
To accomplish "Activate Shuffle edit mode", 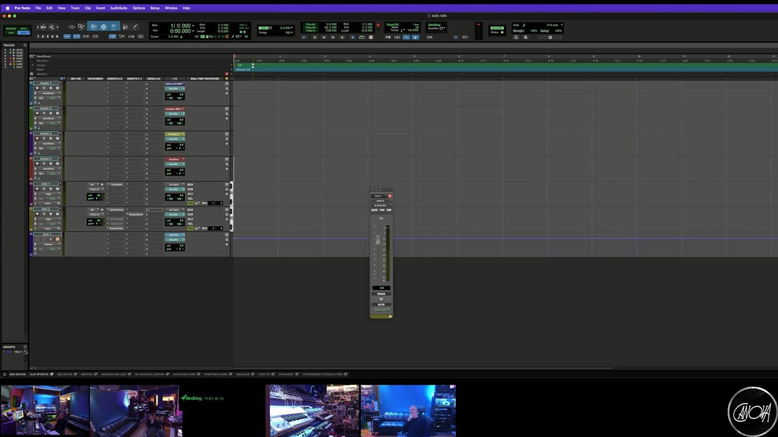I will [11, 29].
